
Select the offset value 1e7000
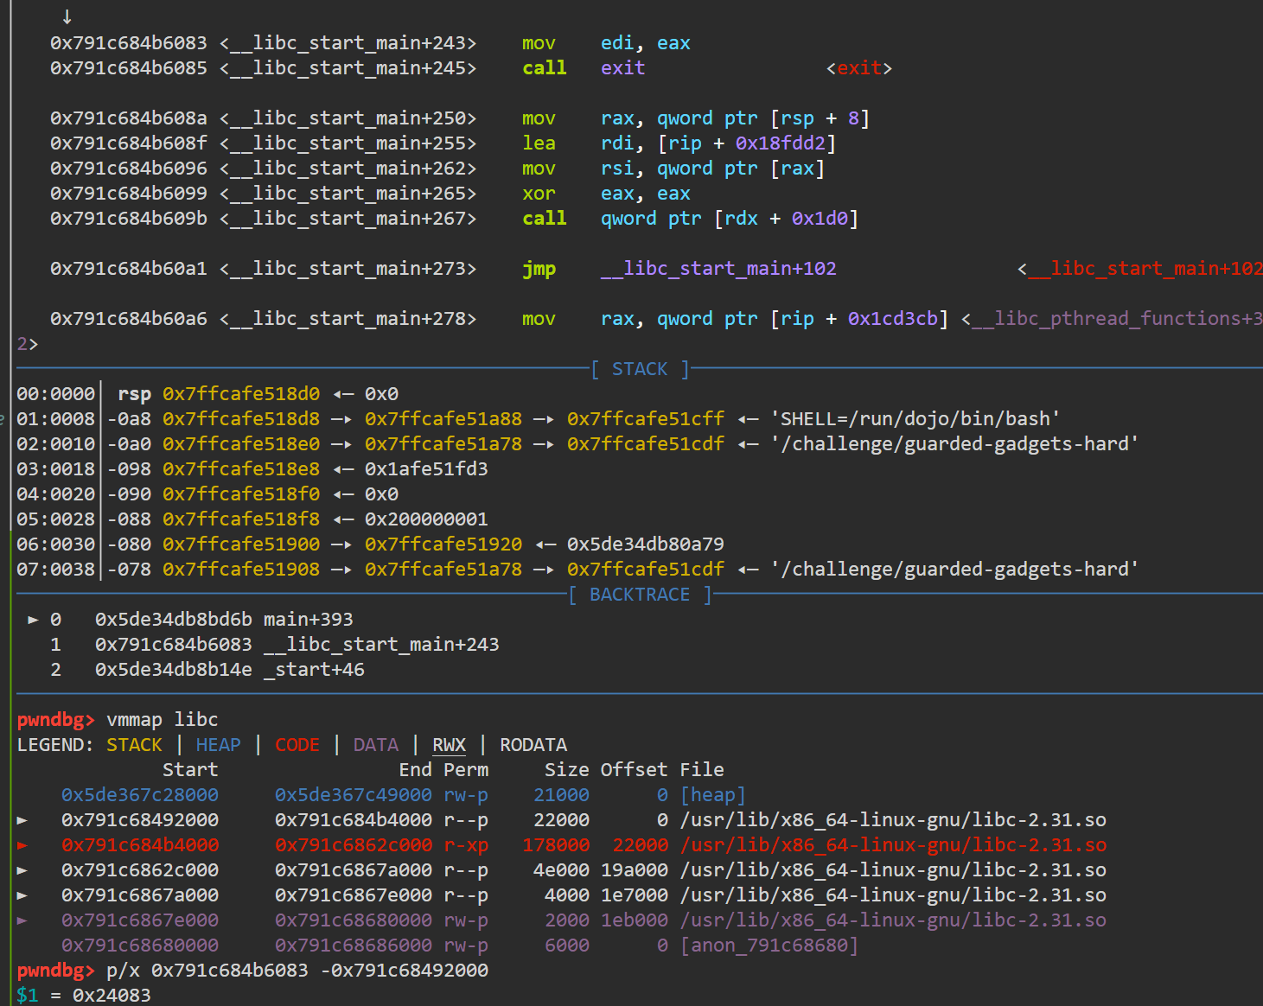point(635,895)
